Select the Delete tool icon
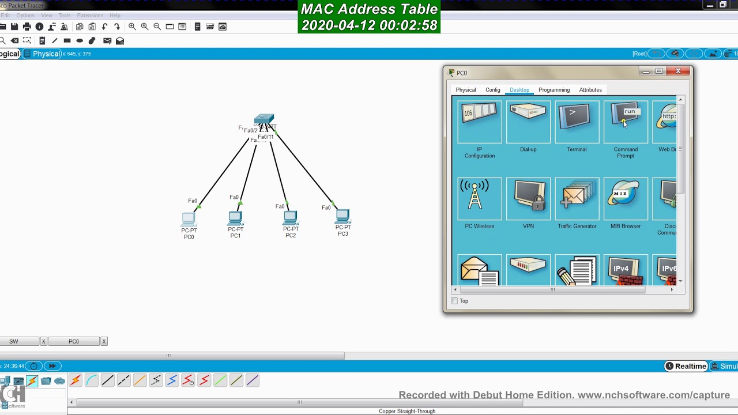Screen dimensions: 738x415 tap(14, 40)
